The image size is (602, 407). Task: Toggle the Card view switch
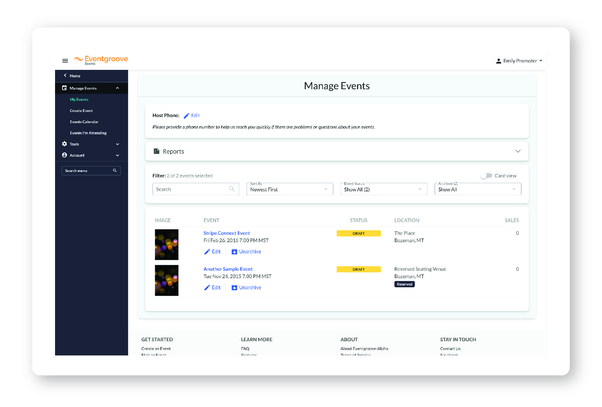tap(486, 176)
